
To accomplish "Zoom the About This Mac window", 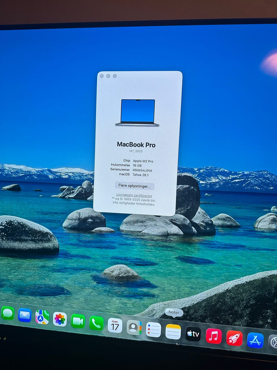I will point(115,76).
